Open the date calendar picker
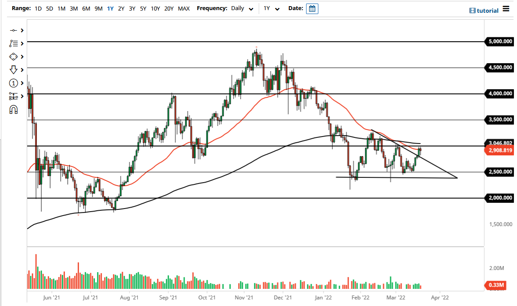Viewport: 517px width, 306px height. pos(312,9)
